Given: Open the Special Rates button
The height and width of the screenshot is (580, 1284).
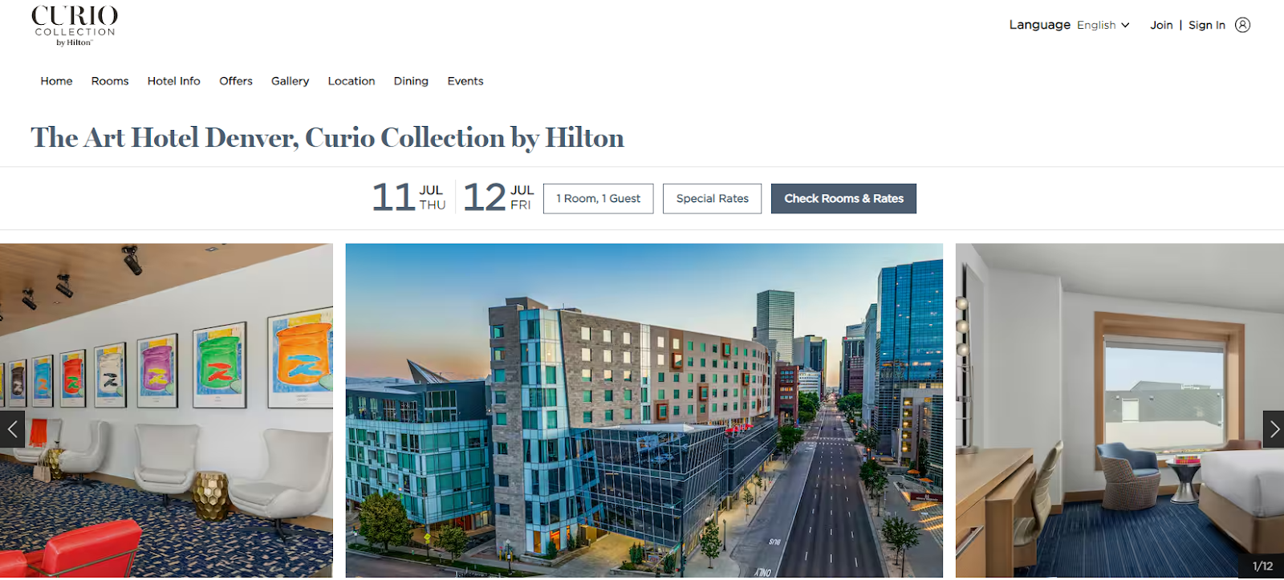Looking at the screenshot, I should click(713, 199).
